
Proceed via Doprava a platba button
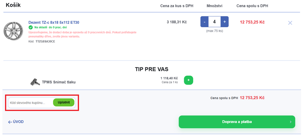point(237,122)
